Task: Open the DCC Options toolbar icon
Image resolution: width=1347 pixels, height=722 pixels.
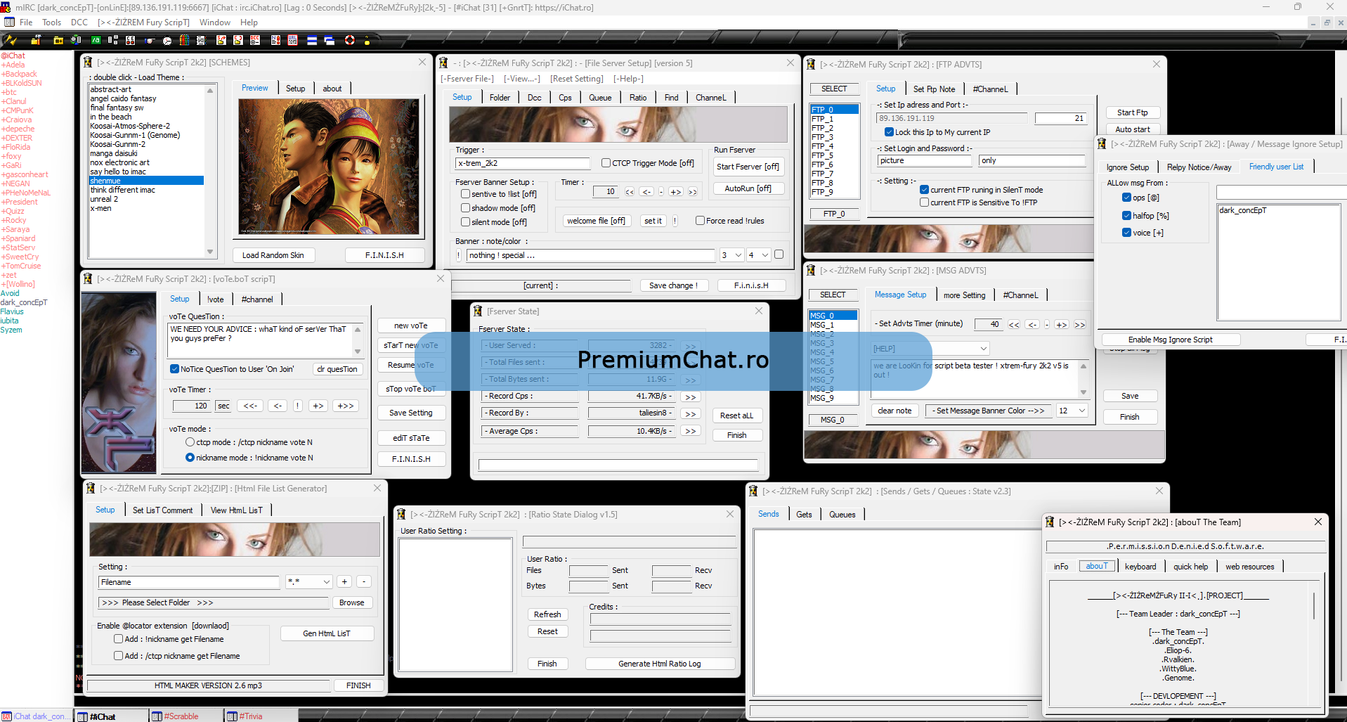Action: 255,40
